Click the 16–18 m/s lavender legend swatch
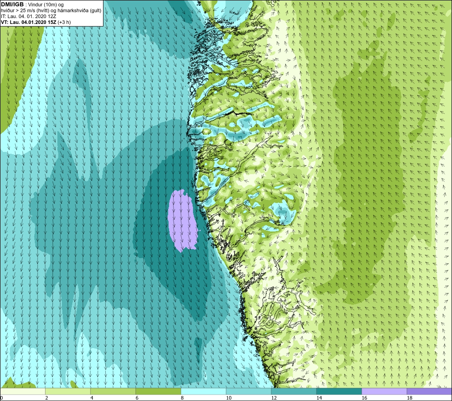The width and height of the screenshot is (452, 401). [x=384, y=391]
